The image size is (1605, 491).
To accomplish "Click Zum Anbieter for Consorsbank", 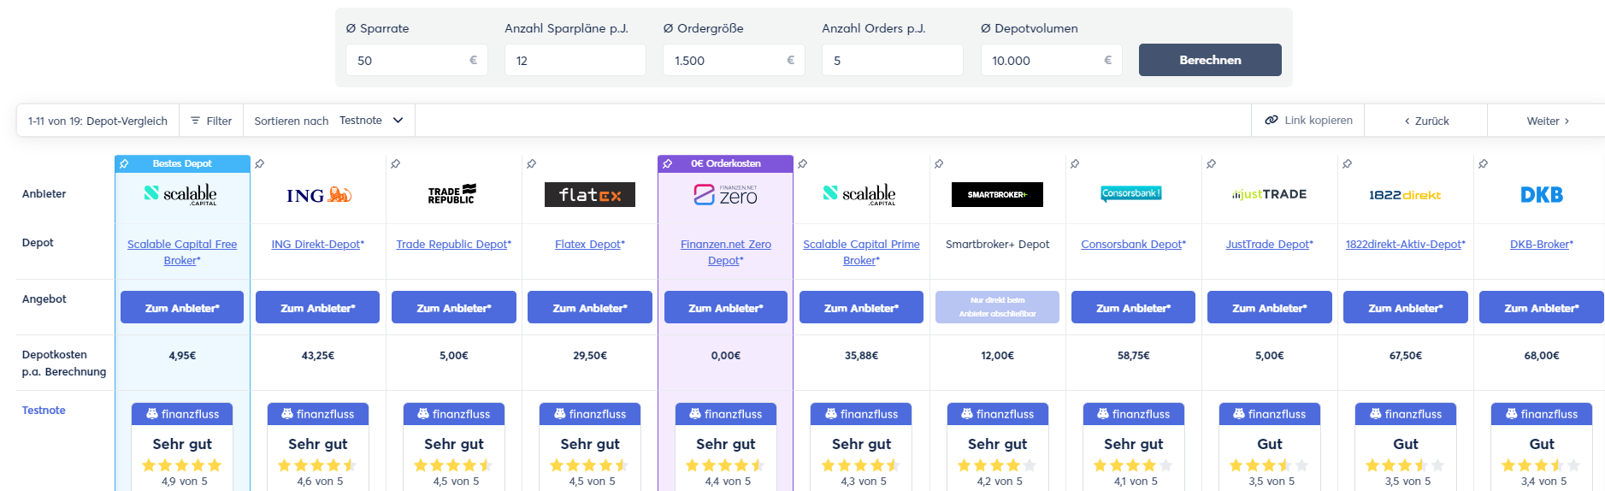I will (x=1133, y=307).
